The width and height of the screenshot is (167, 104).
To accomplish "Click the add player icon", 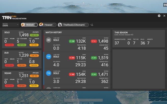I will (x=92, y=25).
